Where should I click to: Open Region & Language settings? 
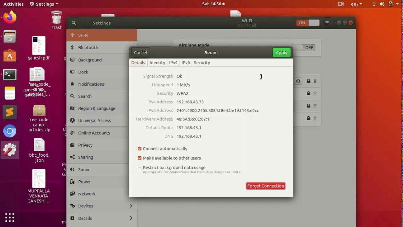pyautogui.click(x=102, y=108)
